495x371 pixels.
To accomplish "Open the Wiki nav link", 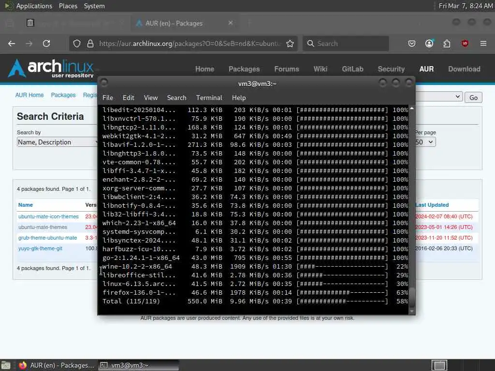I will click(x=320, y=69).
